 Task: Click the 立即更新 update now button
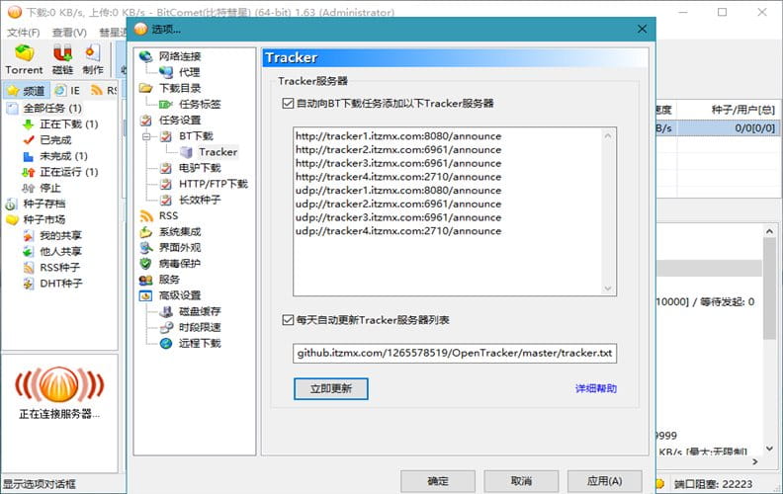[x=331, y=388]
